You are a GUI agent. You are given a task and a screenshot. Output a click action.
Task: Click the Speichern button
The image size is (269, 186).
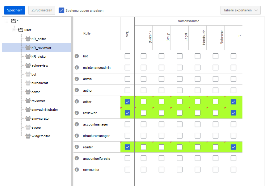pos(15,10)
